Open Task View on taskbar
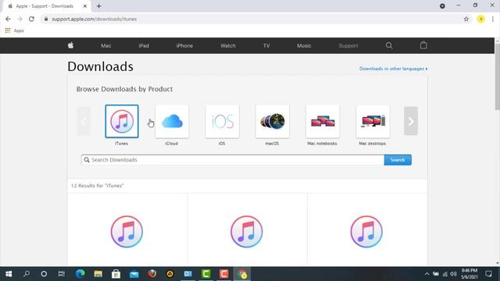Viewport: 500px width, 281px height. [x=62, y=274]
